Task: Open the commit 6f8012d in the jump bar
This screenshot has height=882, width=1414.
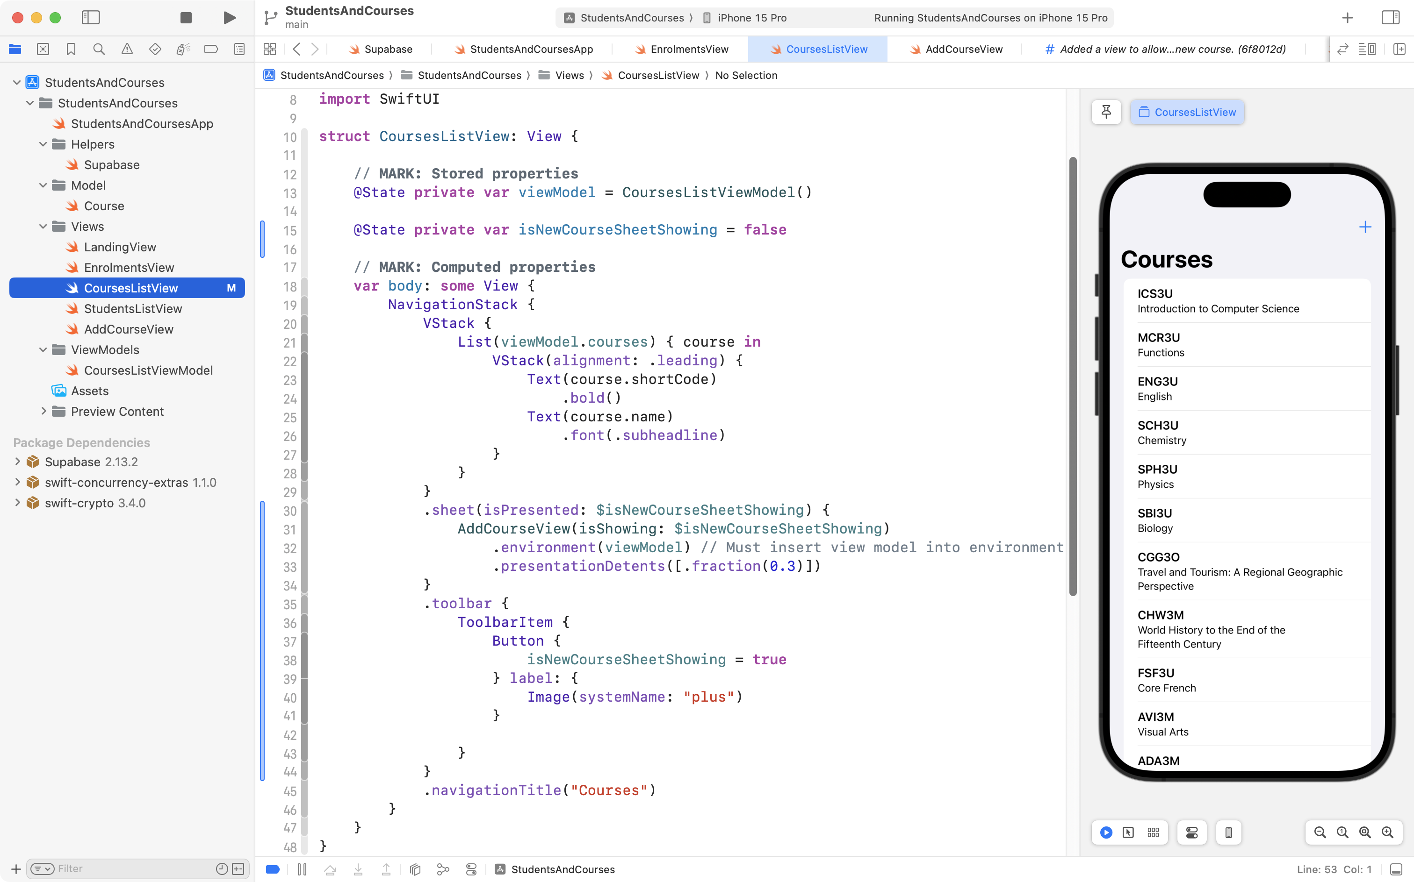Action: point(1165,49)
